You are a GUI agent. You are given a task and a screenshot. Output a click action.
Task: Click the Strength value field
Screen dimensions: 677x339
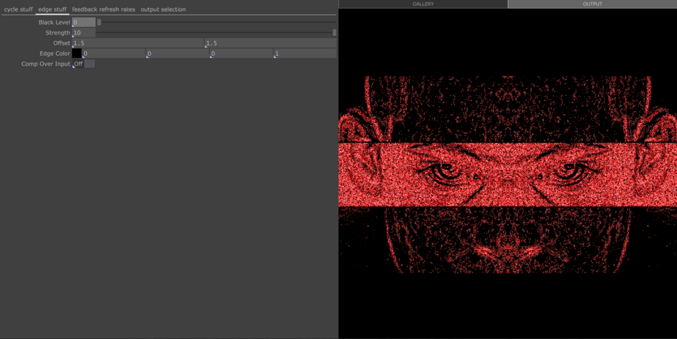point(84,33)
